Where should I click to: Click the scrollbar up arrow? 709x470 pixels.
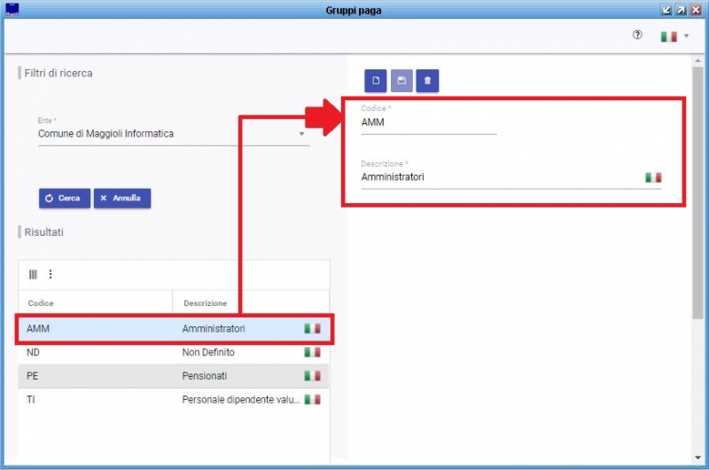coord(697,60)
